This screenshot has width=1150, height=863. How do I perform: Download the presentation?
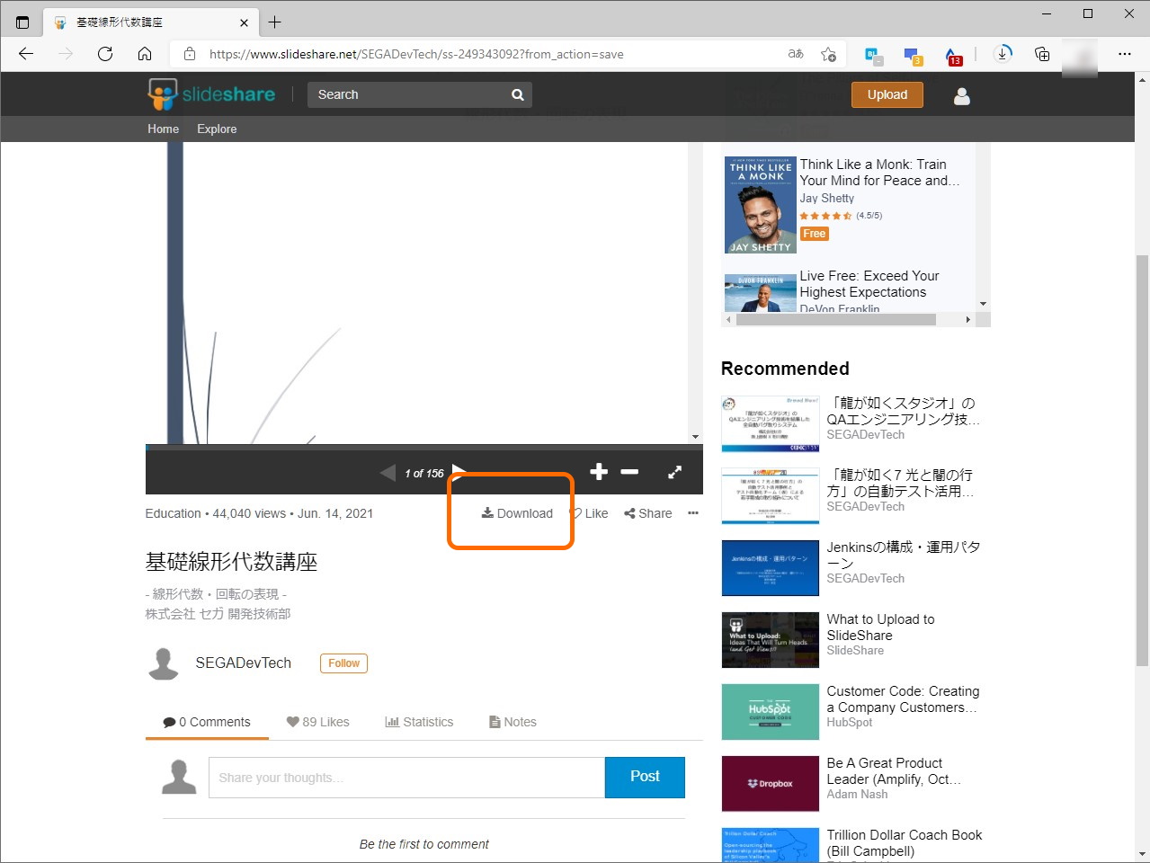coord(517,512)
